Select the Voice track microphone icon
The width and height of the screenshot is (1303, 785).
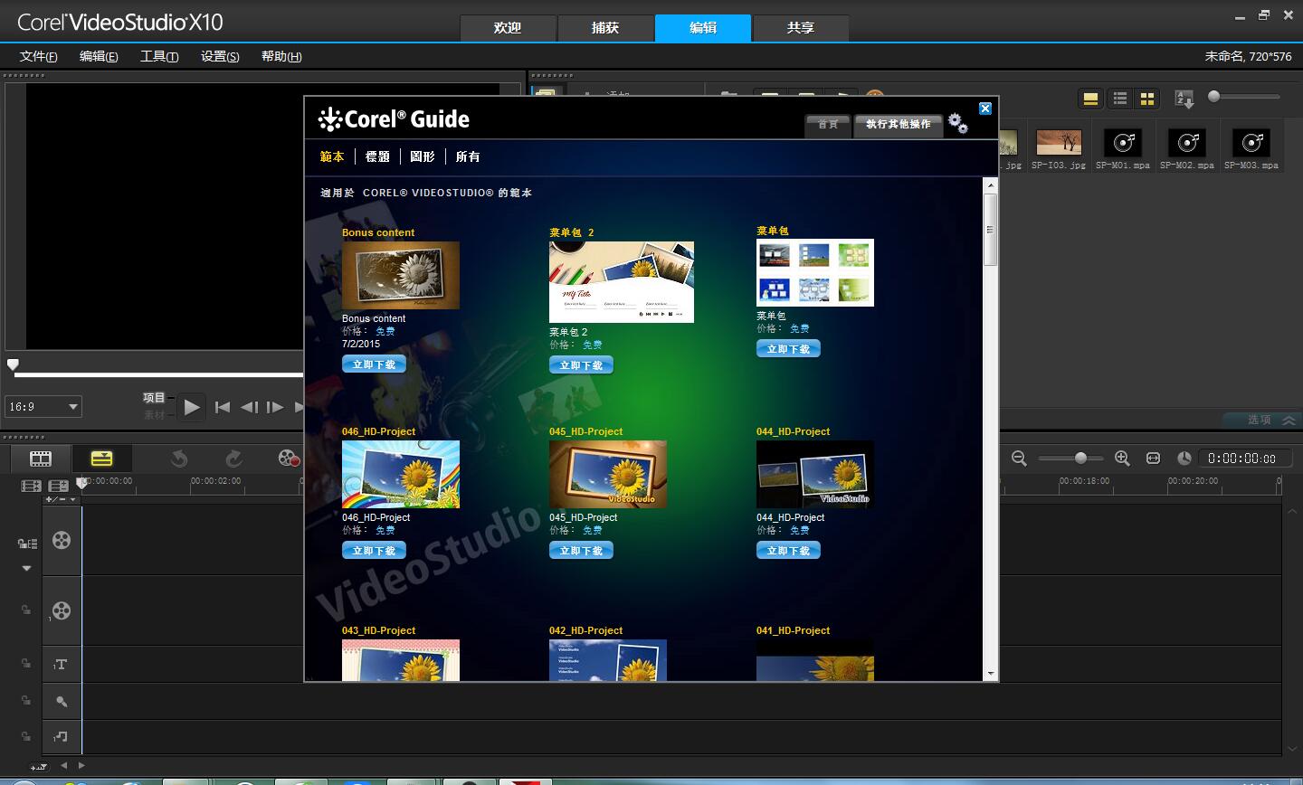pos(61,701)
